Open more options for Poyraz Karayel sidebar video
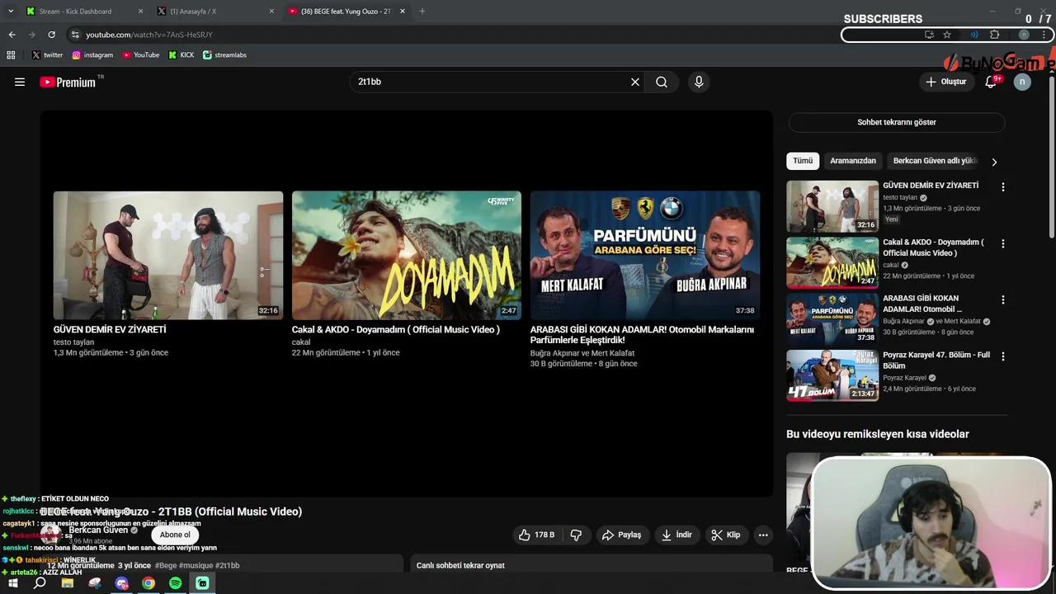 pyautogui.click(x=1003, y=356)
